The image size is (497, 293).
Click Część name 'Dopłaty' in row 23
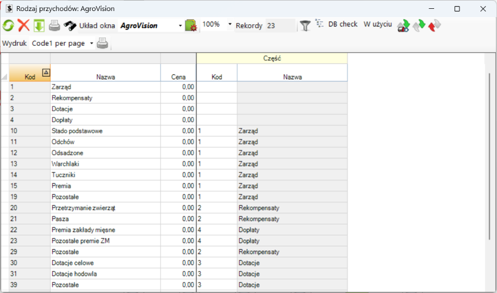click(x=292, y=241)
